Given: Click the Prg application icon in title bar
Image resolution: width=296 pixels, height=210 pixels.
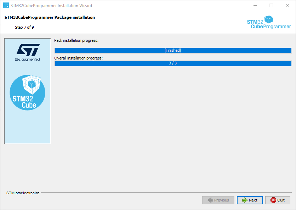Looking at the screenshot, I should coord(6,6).
